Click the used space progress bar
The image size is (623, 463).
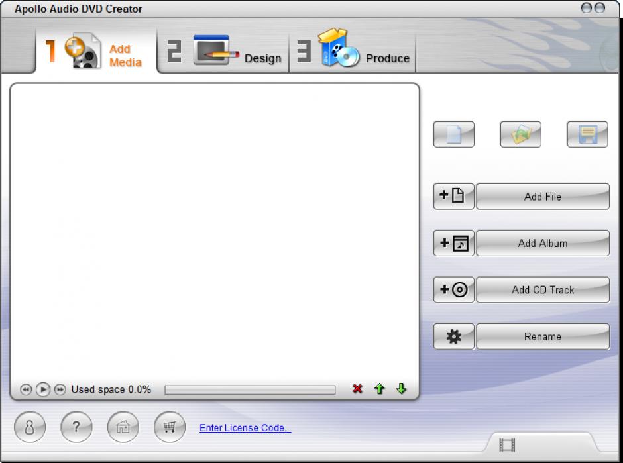tap(250, 390)
